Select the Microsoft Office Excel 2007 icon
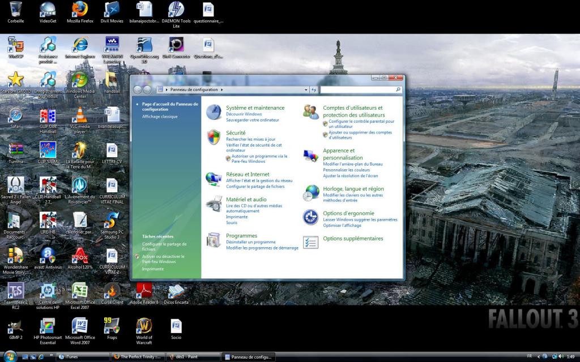This screenshot has width=580, height=362. click(80, 296)
